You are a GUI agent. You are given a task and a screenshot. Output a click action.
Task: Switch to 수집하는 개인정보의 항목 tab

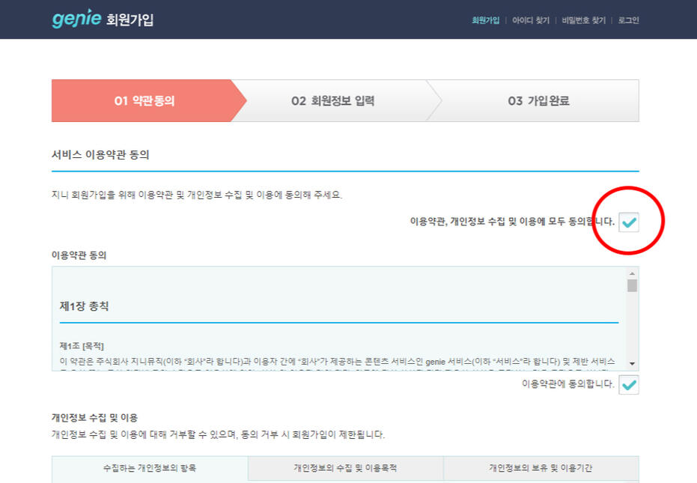click(150, 468)
